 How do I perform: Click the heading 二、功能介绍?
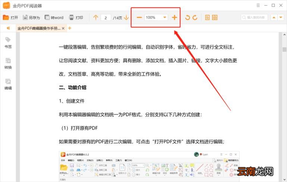[x=72, y=88]
